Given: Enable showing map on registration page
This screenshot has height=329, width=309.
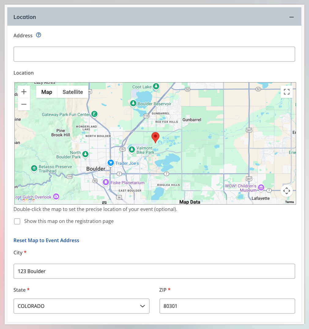Looking at the screenshot, I should click(17, 221).
